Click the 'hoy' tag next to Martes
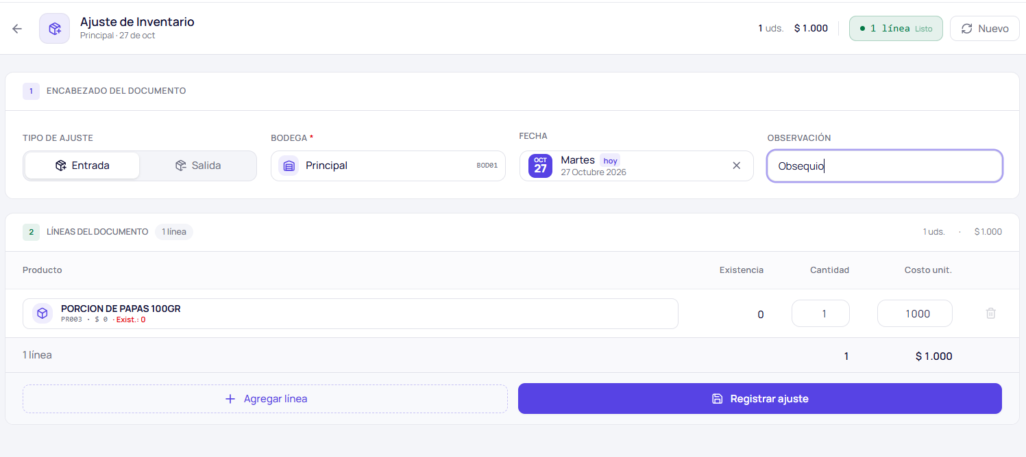This screenshot has width=1026, height=457. tap(610, 161)
